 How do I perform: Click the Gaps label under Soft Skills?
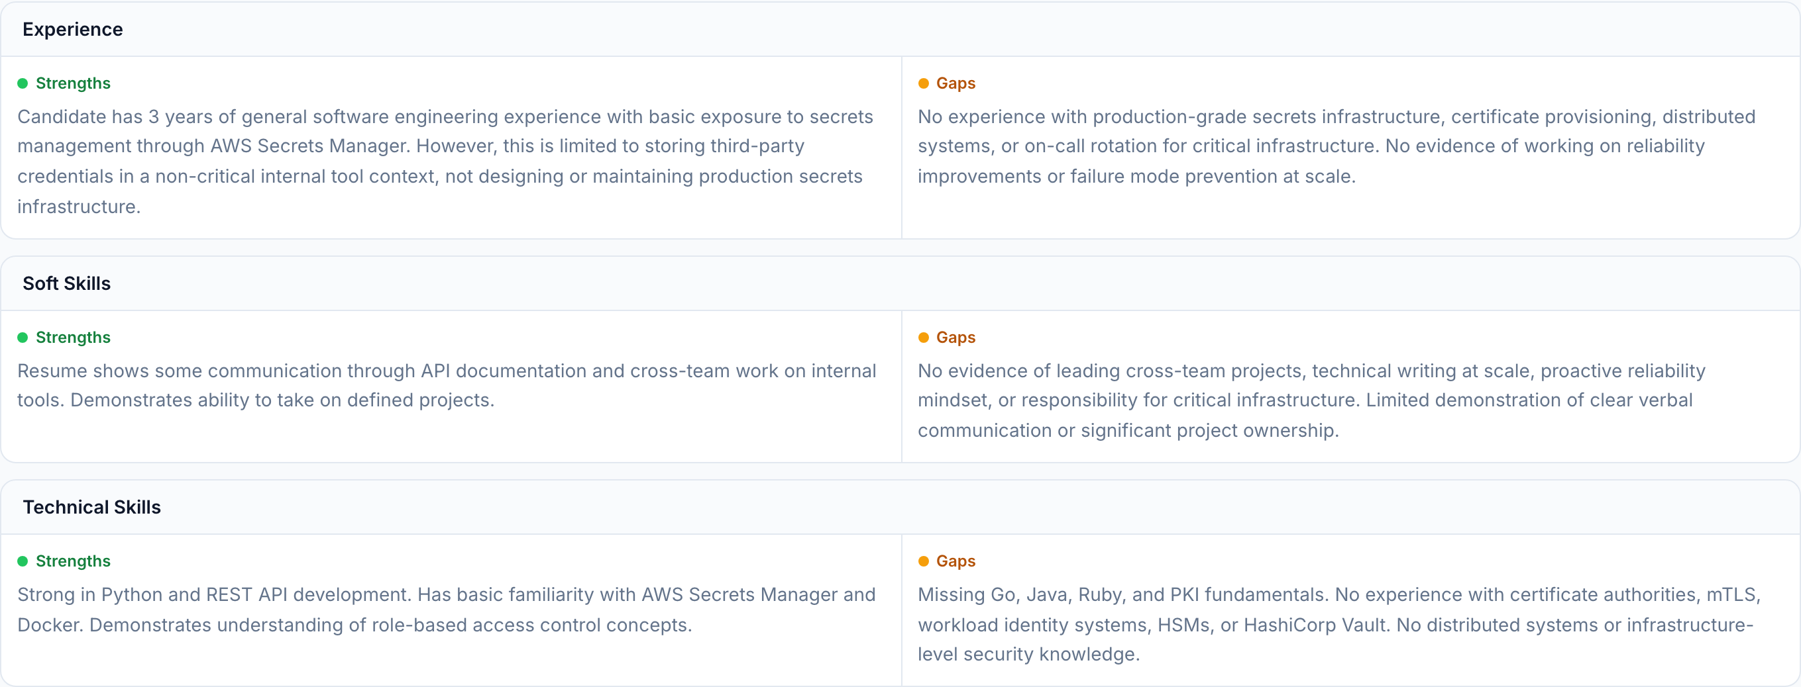pyautogui.click(x=955, y=338)
